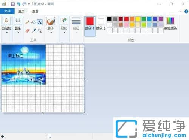
Task: Click the text annotation on the image
Action: click(x=15, y=56)
